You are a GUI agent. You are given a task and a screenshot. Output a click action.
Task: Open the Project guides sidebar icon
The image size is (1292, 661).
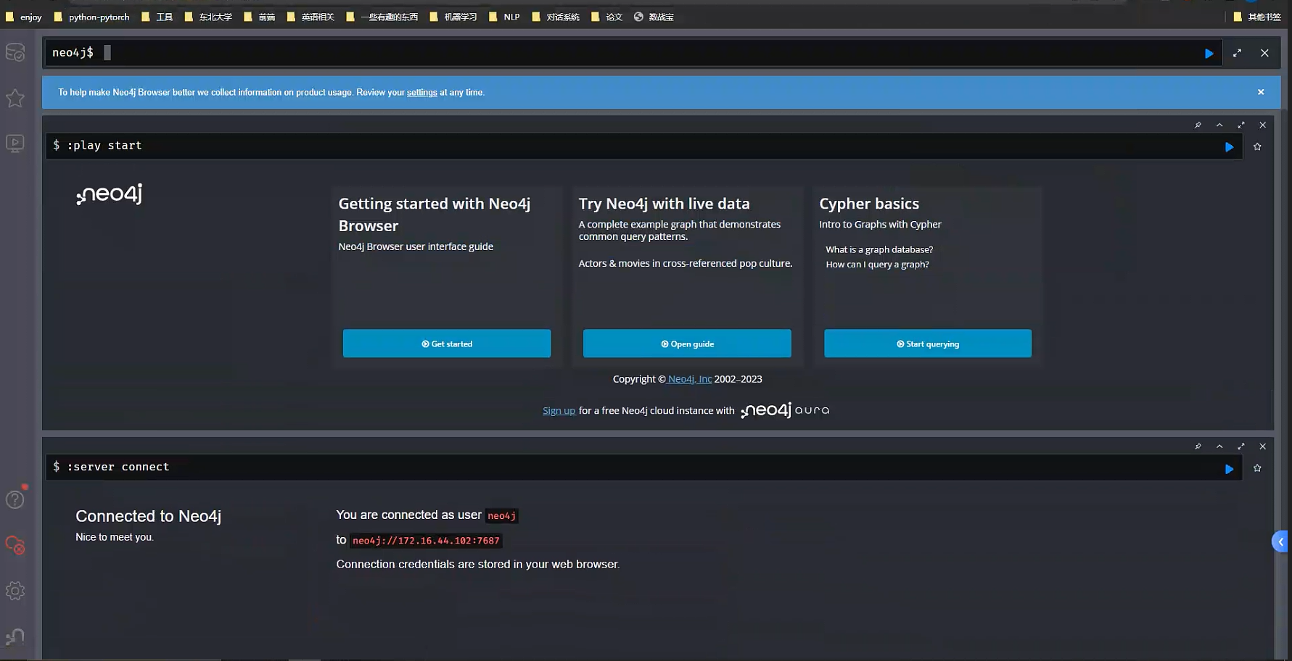pos(15,143)
